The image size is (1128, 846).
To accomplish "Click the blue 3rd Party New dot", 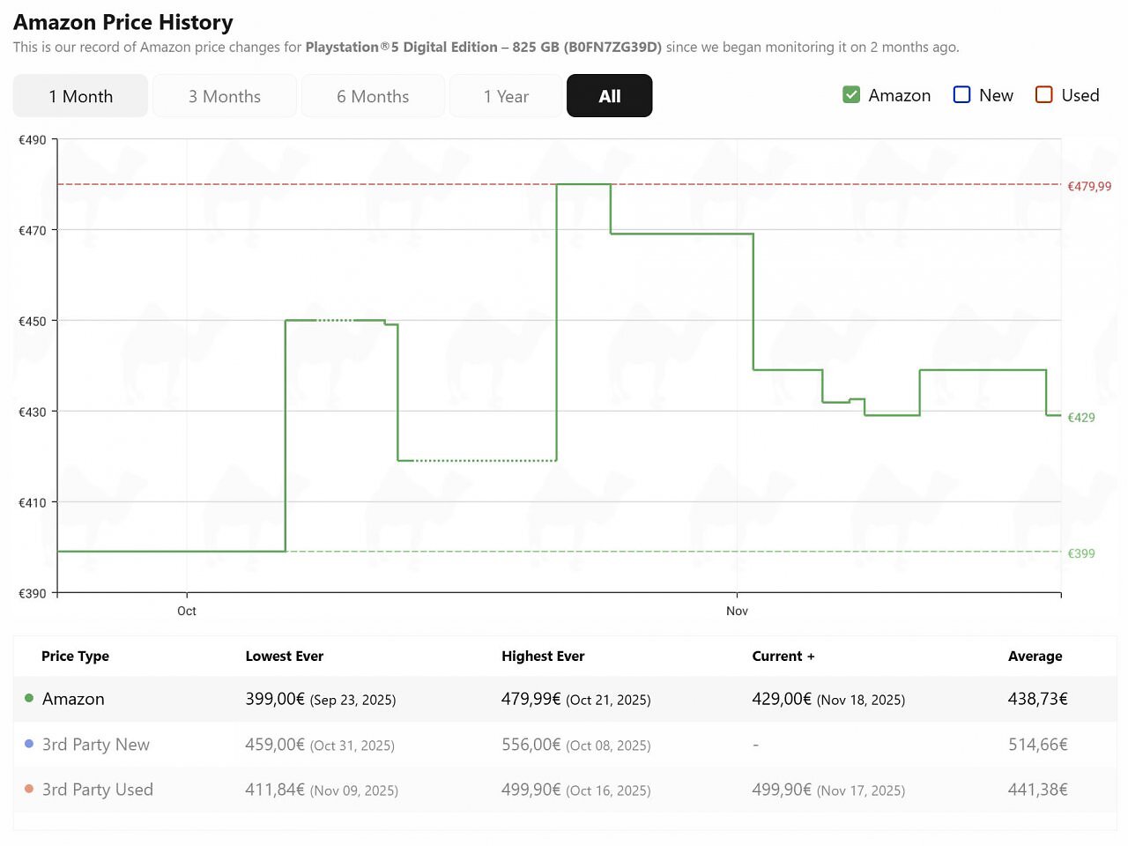I will (x=29, y=744).
